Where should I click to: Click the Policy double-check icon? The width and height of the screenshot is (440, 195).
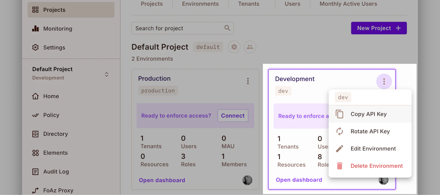tap(35, 115)
